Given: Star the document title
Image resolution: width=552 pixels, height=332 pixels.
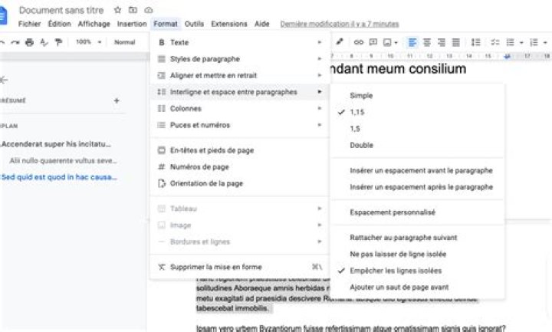Looking at the screenshot, I should [117, 11].
